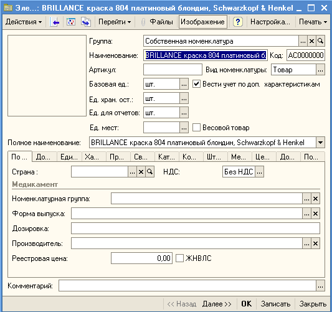
Task: Open НДС ellipsis selector
Action: pyautogui.click(x=259, y=172)
